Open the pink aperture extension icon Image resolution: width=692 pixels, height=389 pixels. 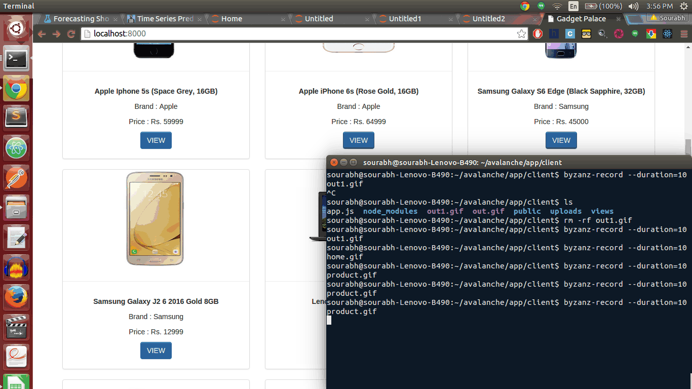[x=619, y=34]
